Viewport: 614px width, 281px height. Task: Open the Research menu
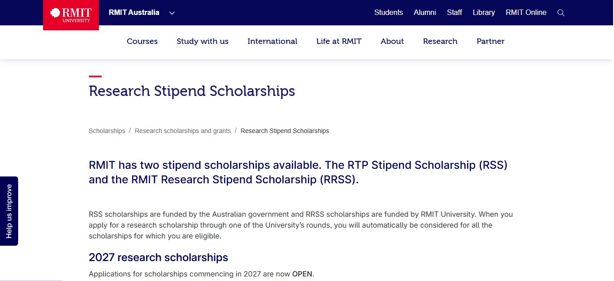440,41
